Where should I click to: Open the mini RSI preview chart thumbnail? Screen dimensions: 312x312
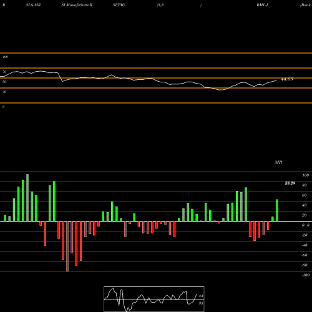pyautogui.click(x=154, y=299)
